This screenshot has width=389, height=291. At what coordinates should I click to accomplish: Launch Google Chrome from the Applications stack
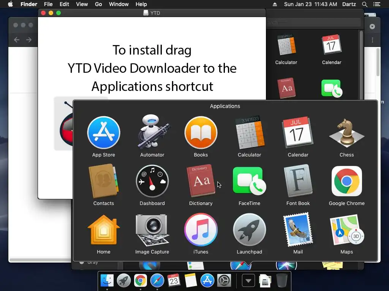(x=346, y=181)
